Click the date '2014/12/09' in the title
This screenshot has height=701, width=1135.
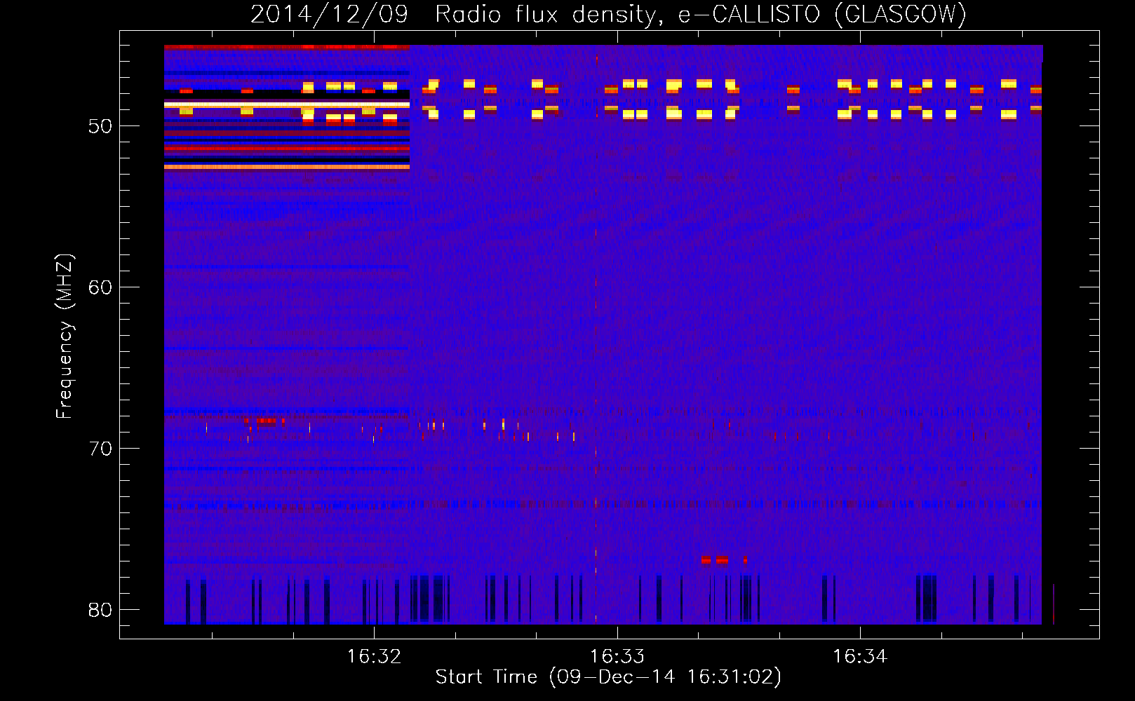(x=329, y=14)
